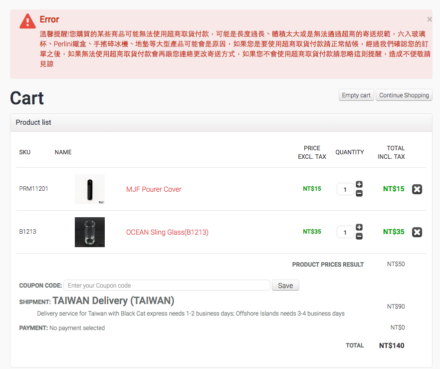Open MJF Pourer Cover product link
Image resolution: width=440 pixels, height=369 pixels.
click(154, 189)
